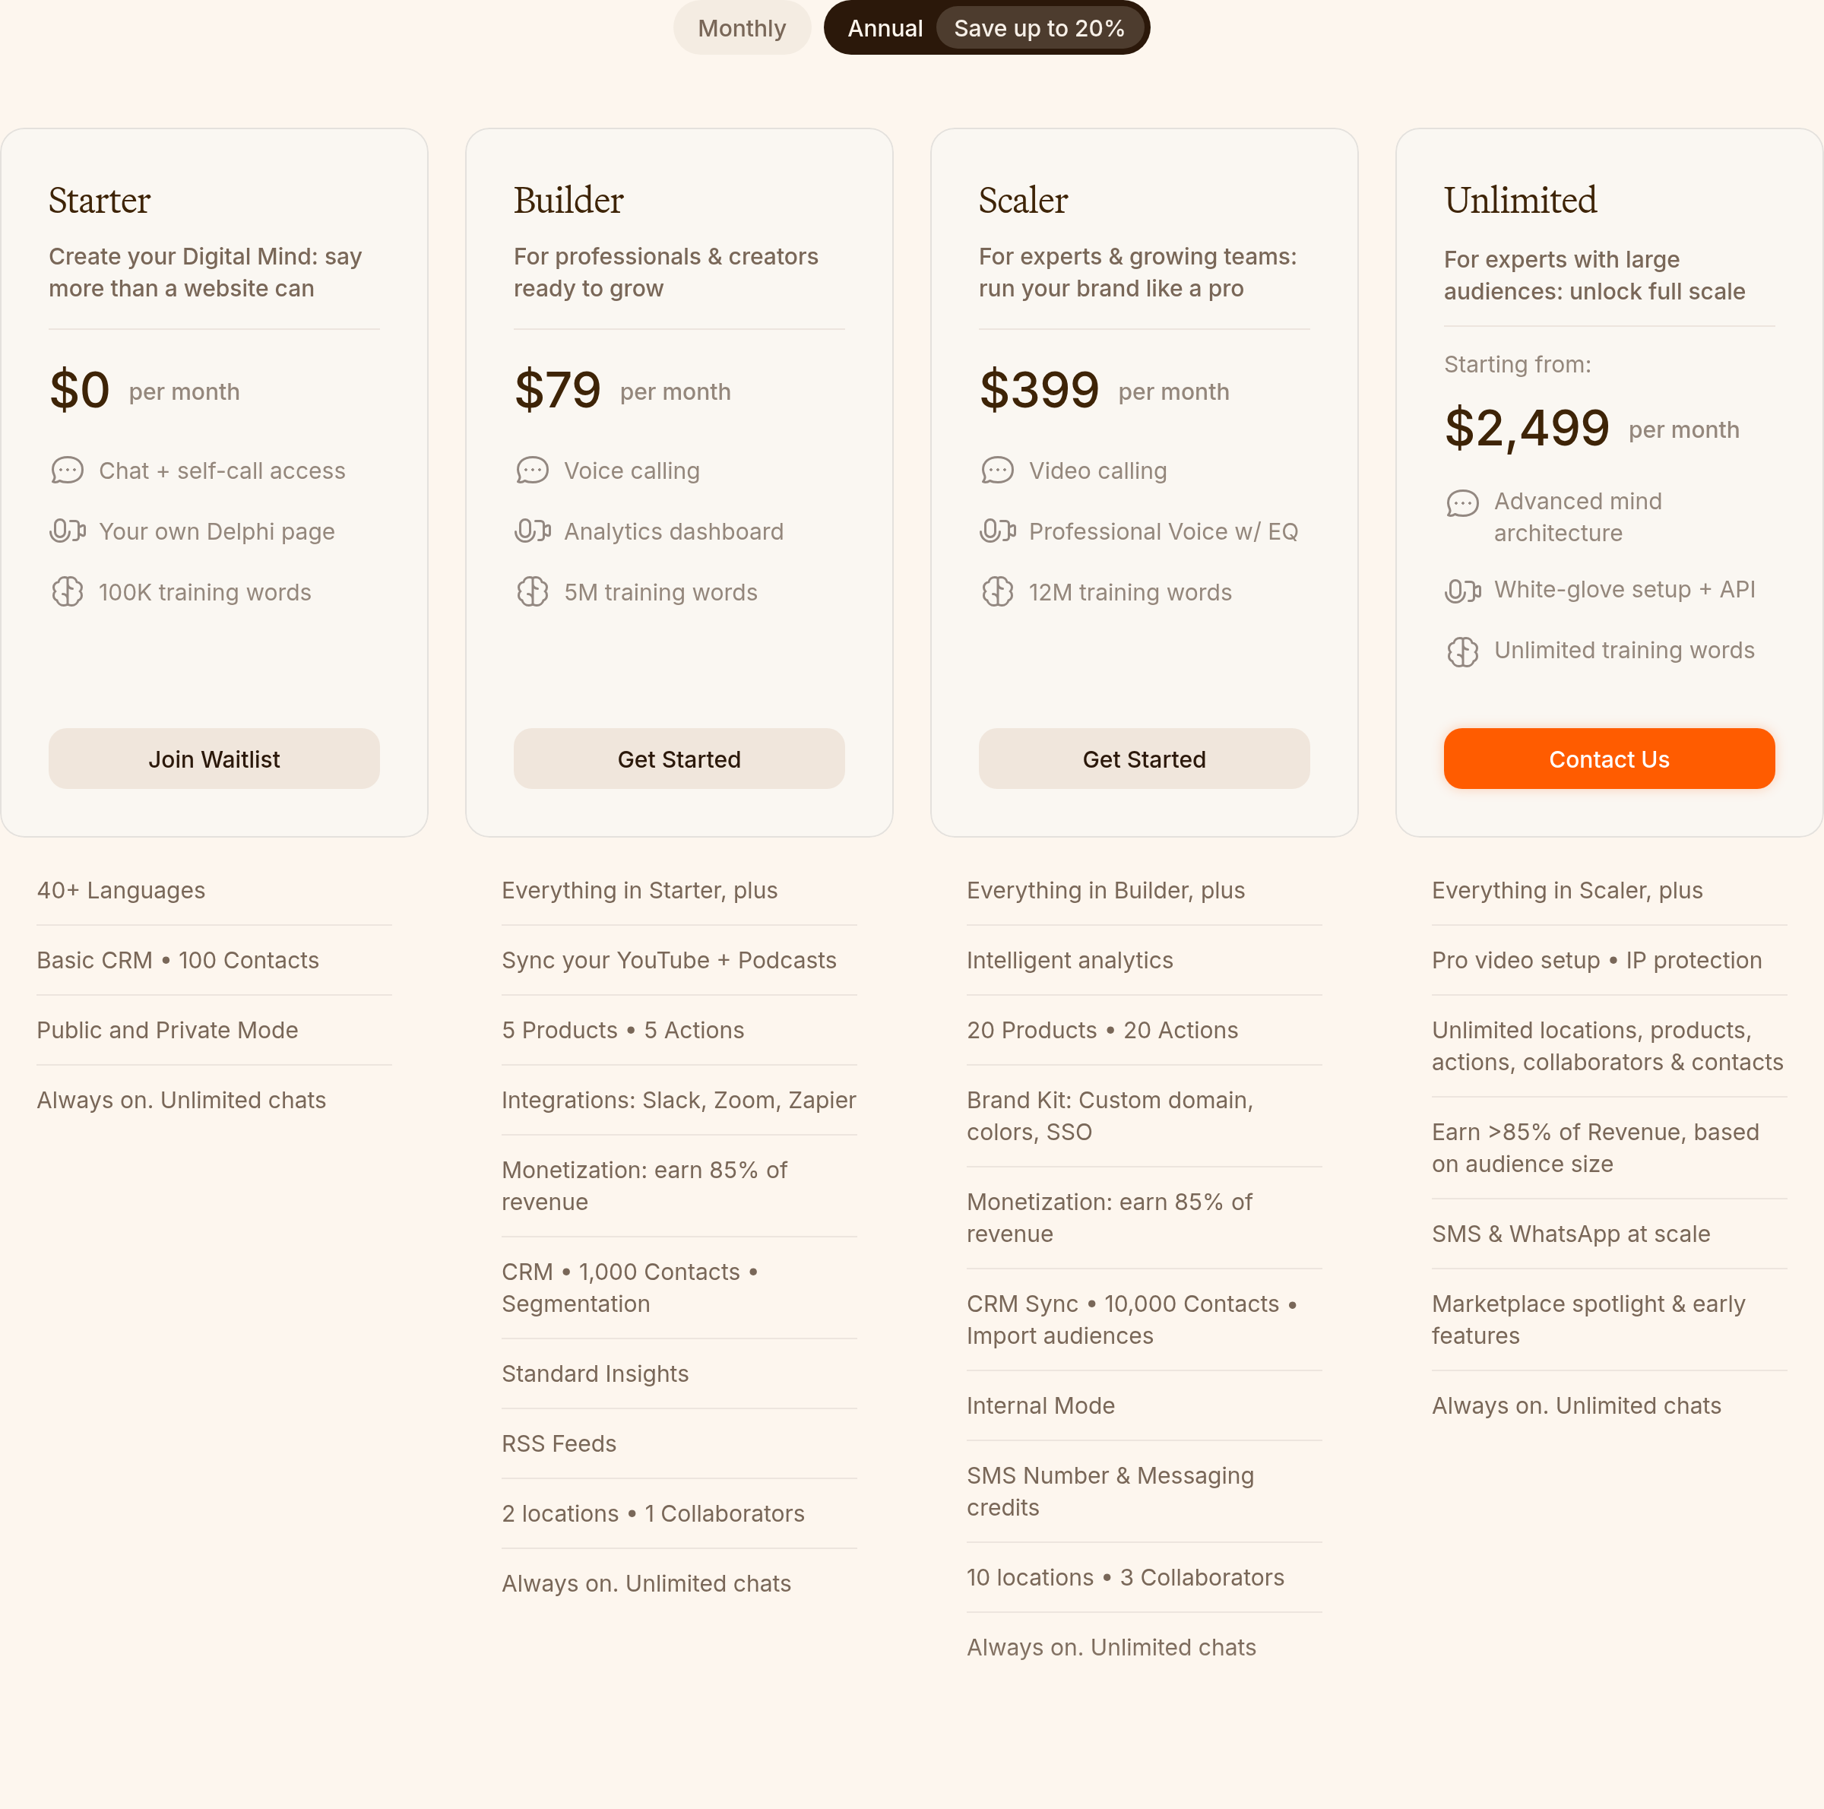Screen dimensions: 1824x1809
Task: Click the White-glove setup + API icon
Action: (x=1462, y=589)
